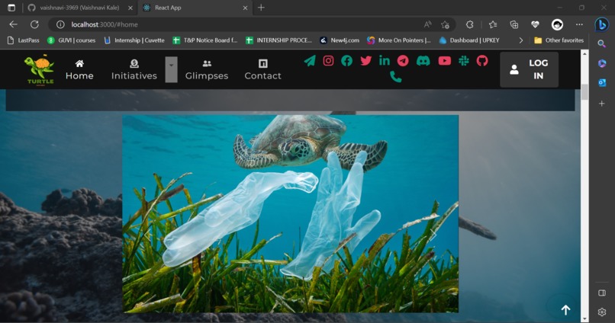Open the Telegram paper-plane social icon
Viewport: 615px width, 323px height.
310,61
